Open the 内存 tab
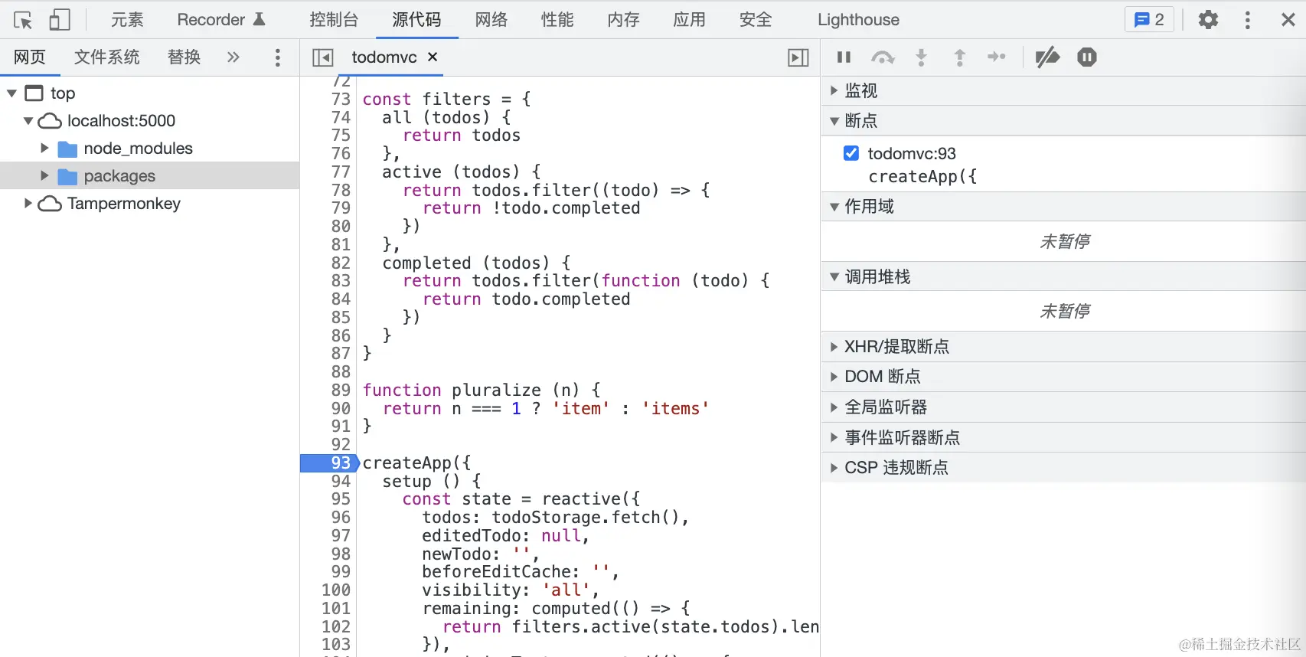 (623, 20)
